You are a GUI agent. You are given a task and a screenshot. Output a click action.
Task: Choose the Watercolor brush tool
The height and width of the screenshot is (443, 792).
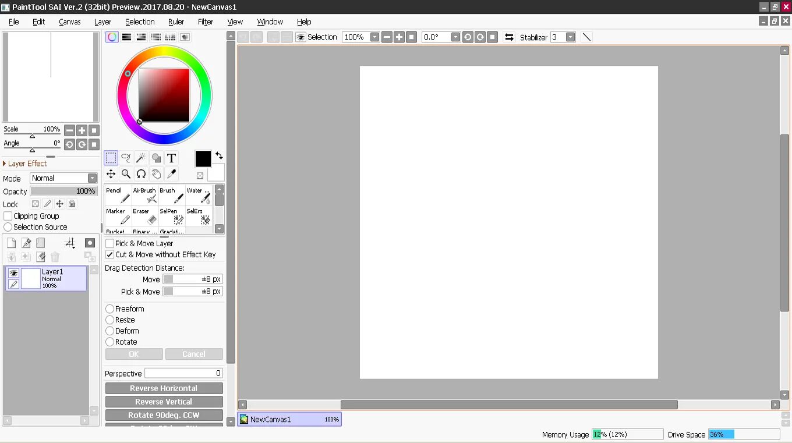(199, 196)
